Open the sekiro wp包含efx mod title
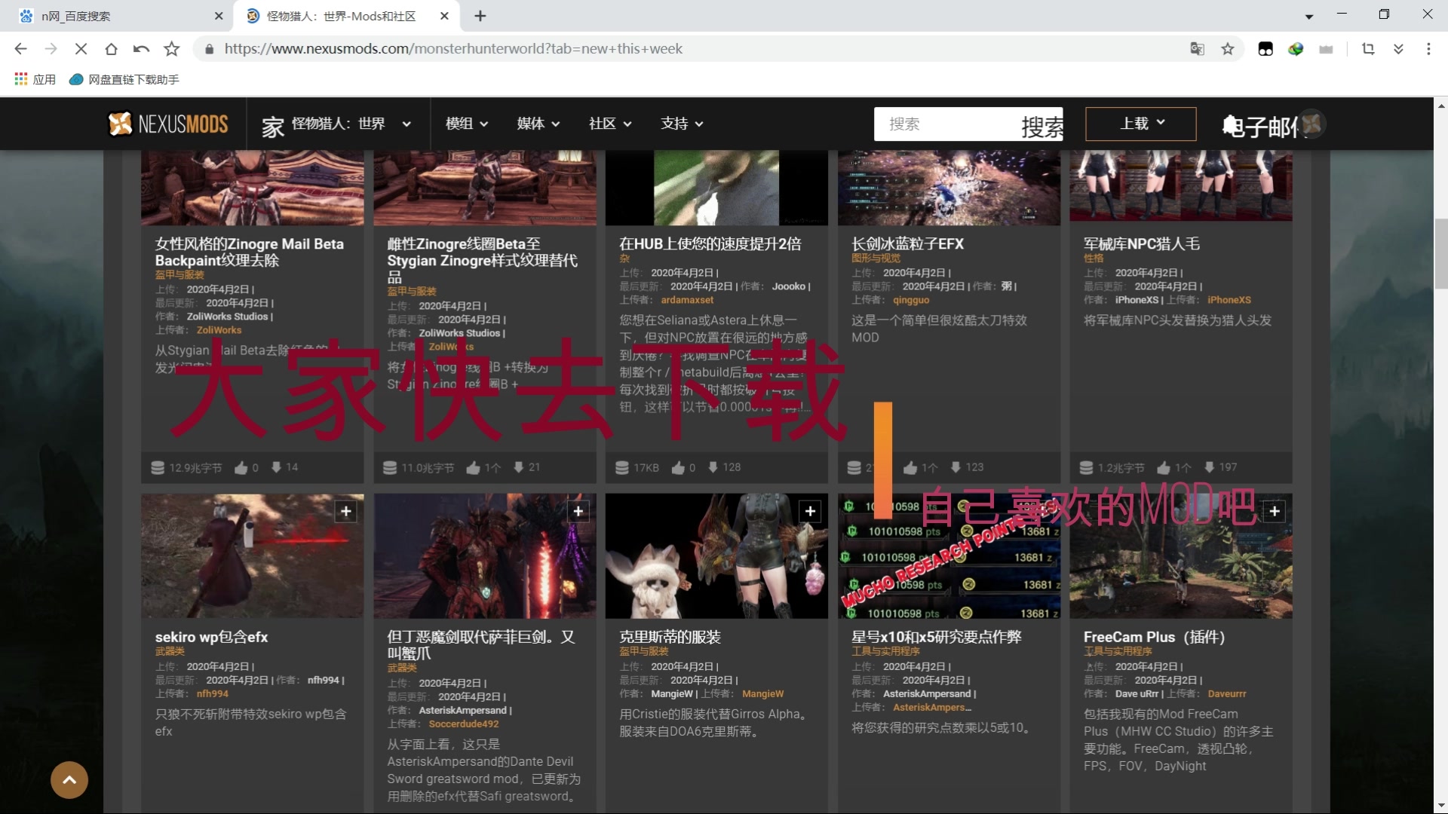 (x=211, y=637)
